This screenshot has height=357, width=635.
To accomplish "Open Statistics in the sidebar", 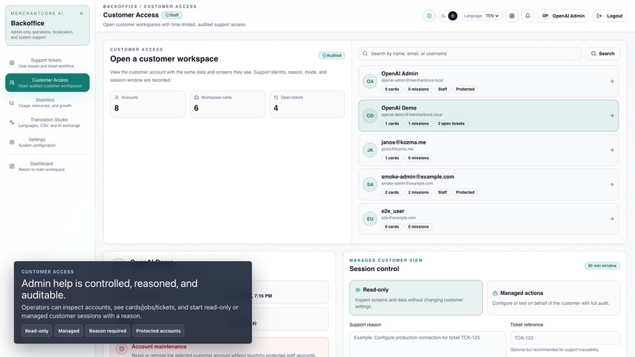I will 47,102.
